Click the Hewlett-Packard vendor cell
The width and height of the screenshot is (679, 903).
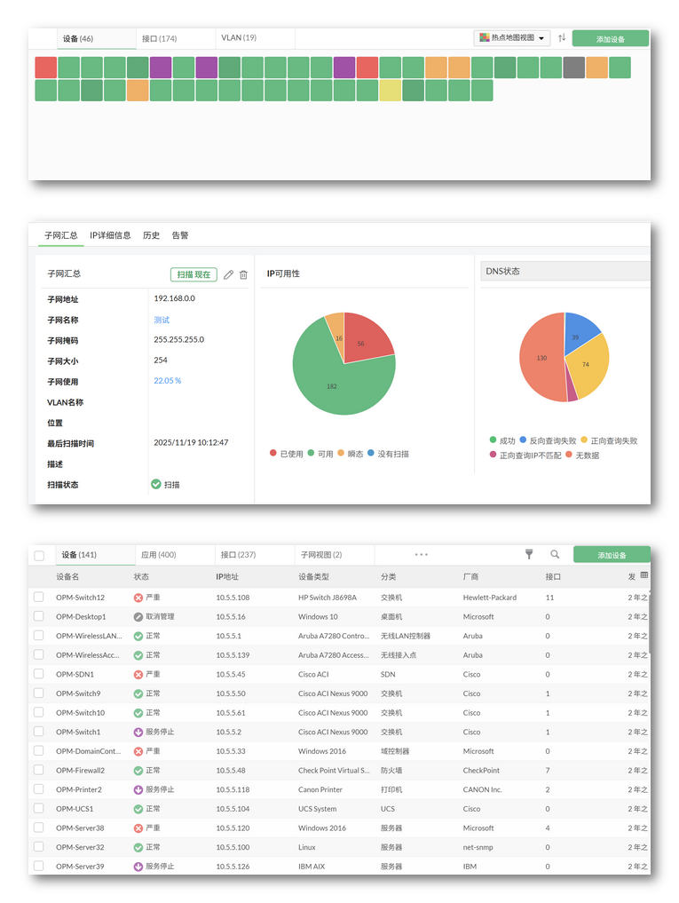pos(490,598)
